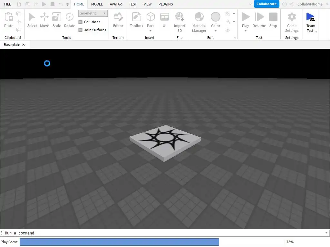Switch to the VIEW ribbon tab

[x=148, y=4]
